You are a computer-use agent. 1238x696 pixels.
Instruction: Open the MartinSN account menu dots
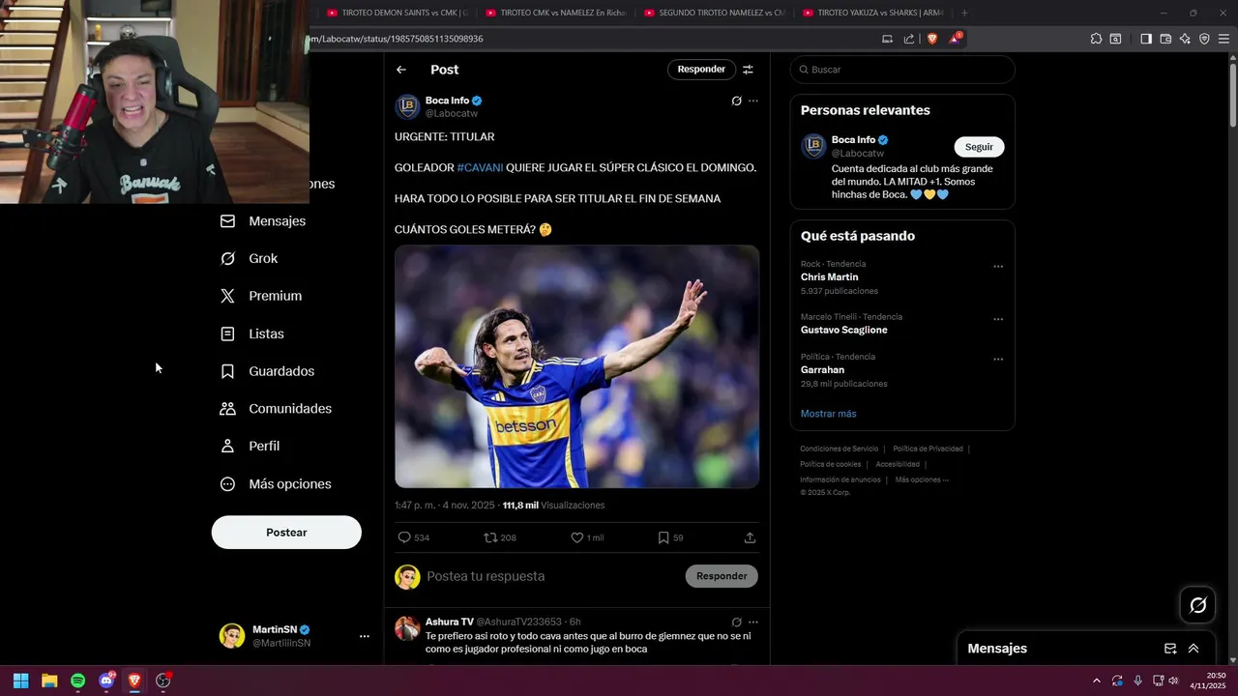click(365, 636)
